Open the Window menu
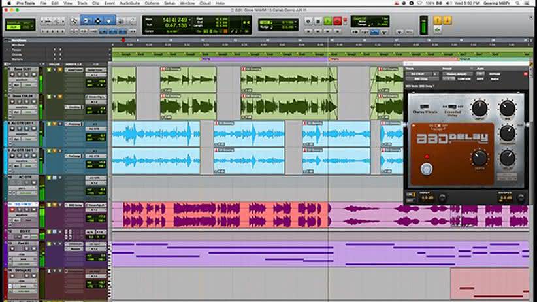The height and width of the screenshot is (302, 537). tap(187, 3)
